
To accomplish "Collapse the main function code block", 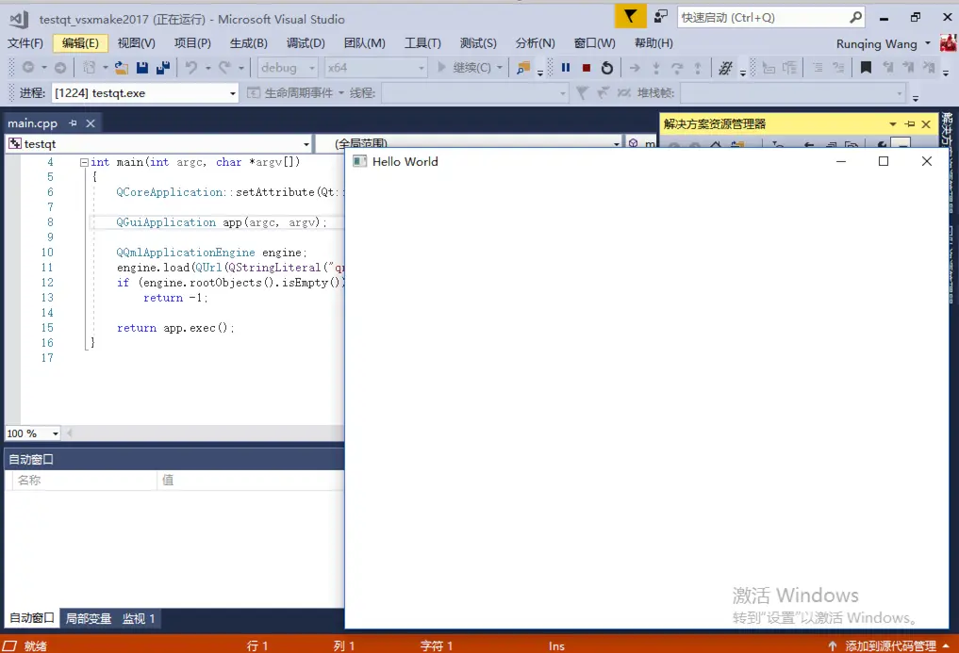I will coord(84,162).
